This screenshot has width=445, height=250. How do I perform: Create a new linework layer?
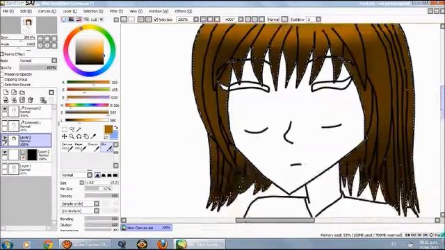[14, 92]
